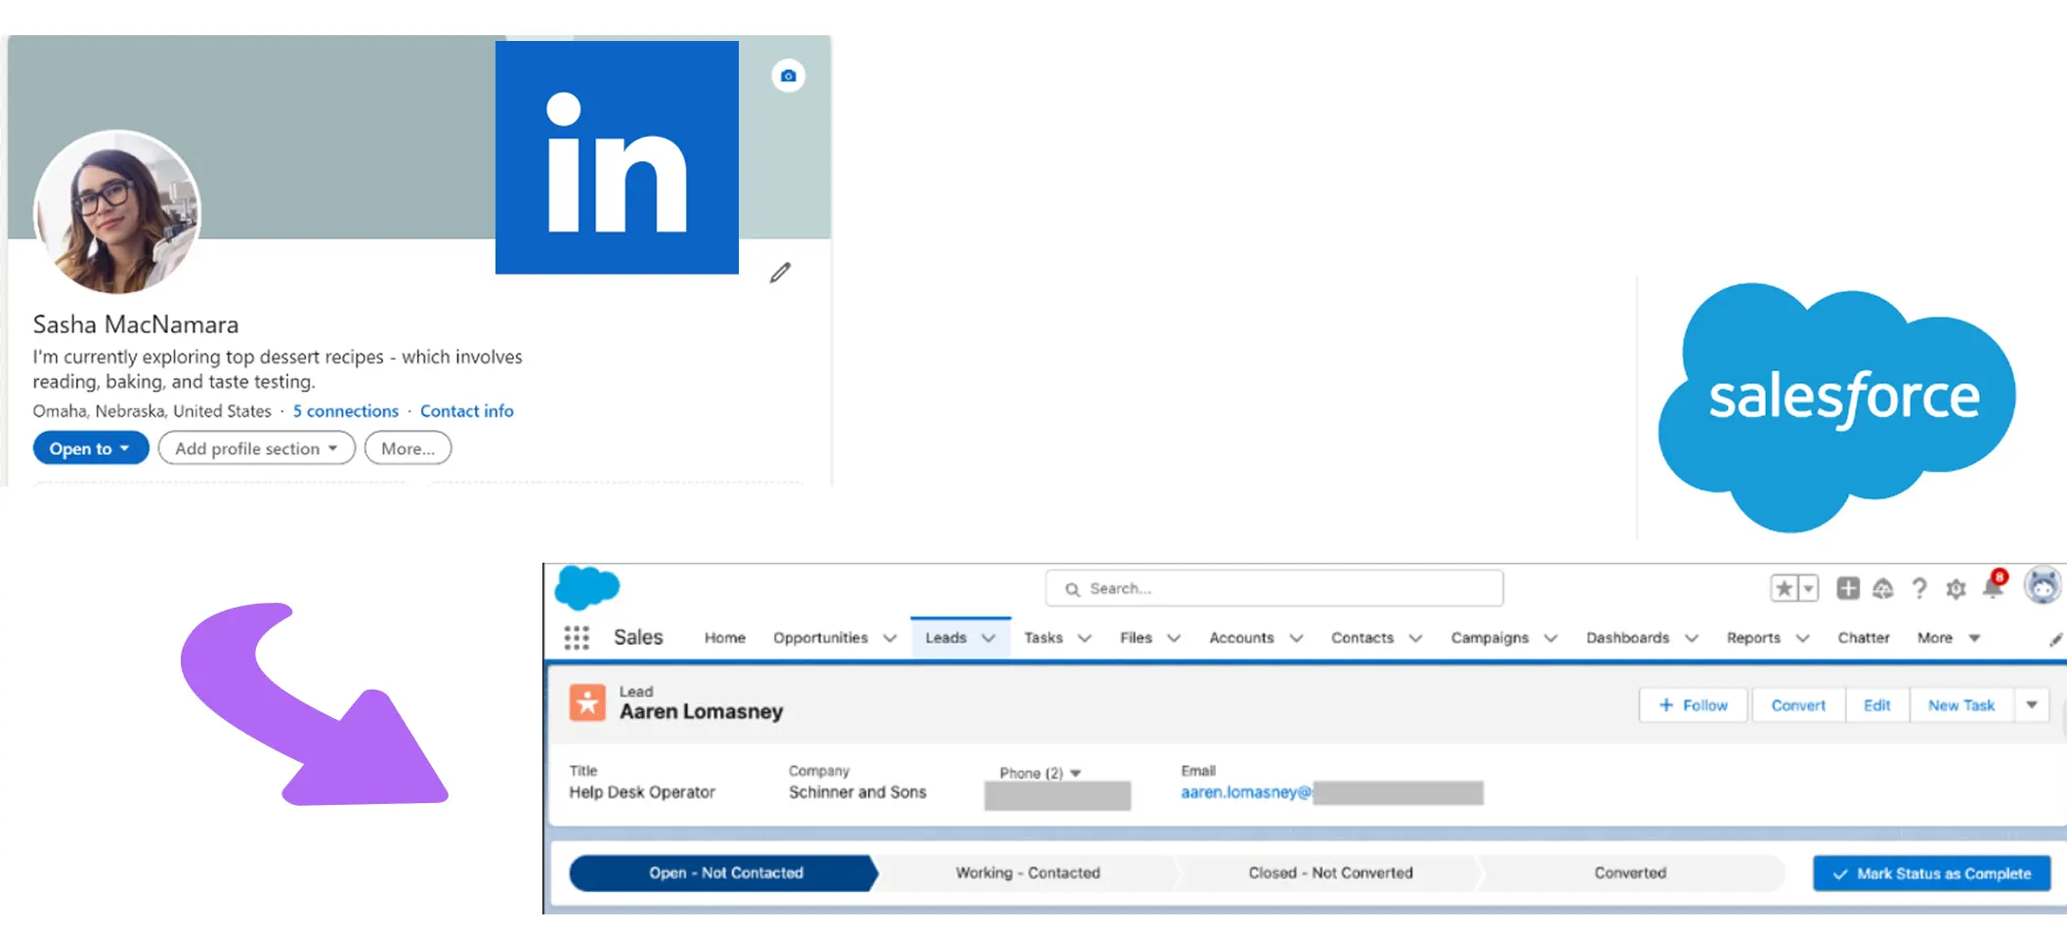The height and width of the screenshot is (932, 2067).
Task: Open the Setup gear icon
Action: coord(1956,588)
